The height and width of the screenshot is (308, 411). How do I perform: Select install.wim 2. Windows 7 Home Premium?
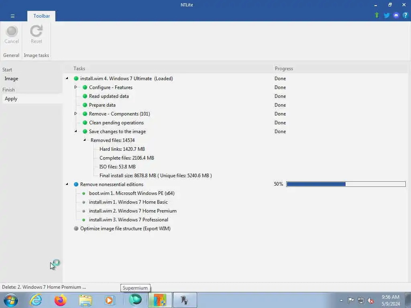(132, 211)
